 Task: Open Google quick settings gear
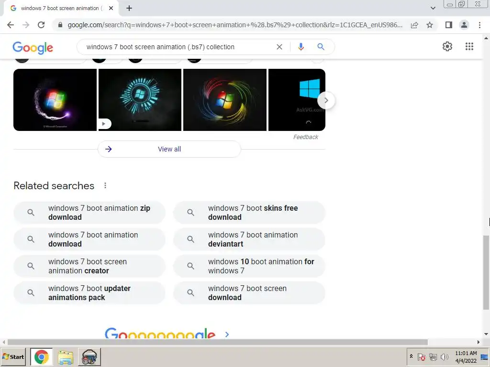(x=447, y=46)
